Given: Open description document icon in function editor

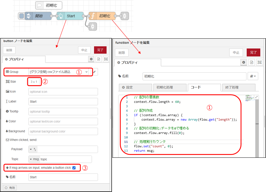Looking at the screenshot, I should 252,63.
